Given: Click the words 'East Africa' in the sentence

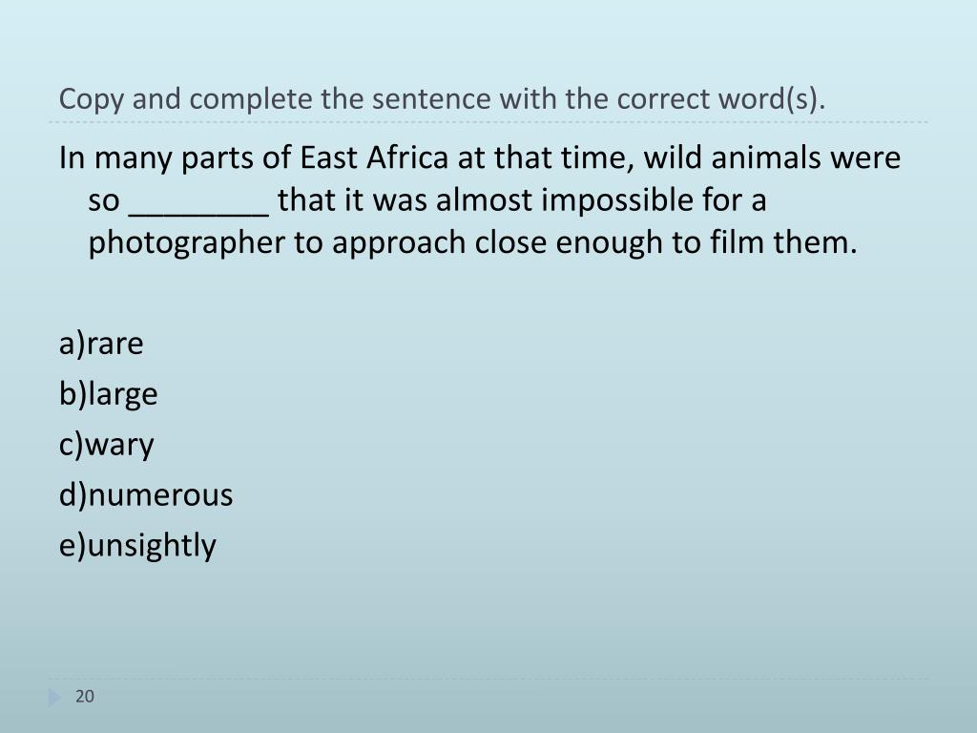Looking at the screenshot, I should point(374,157).
